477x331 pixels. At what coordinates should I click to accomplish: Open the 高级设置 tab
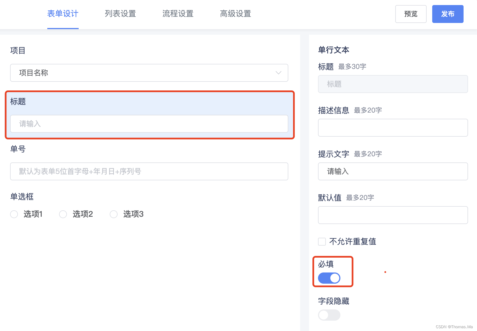tap(235, 14)
